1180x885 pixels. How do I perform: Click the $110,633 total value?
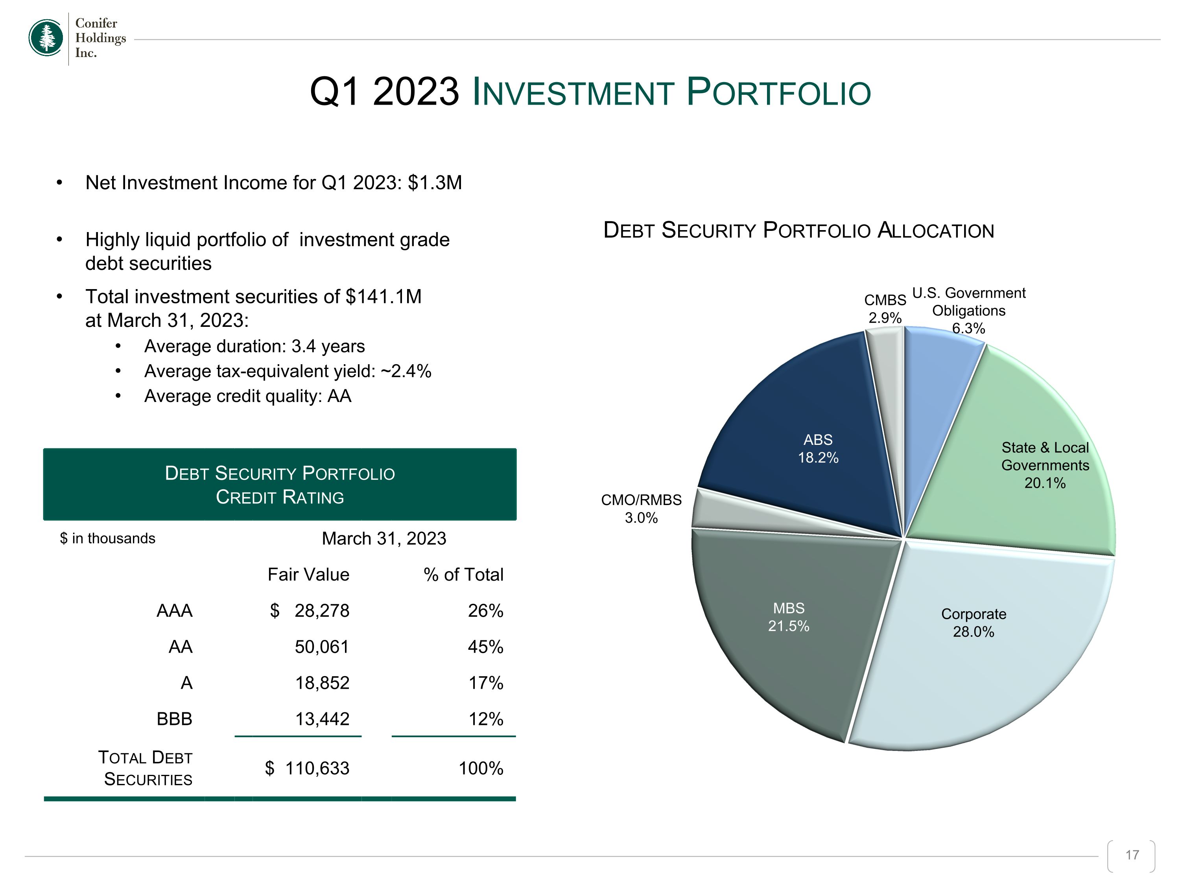click(307, 768)
